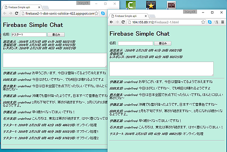Click the name field containing テスター1

[x=29, y=34]
